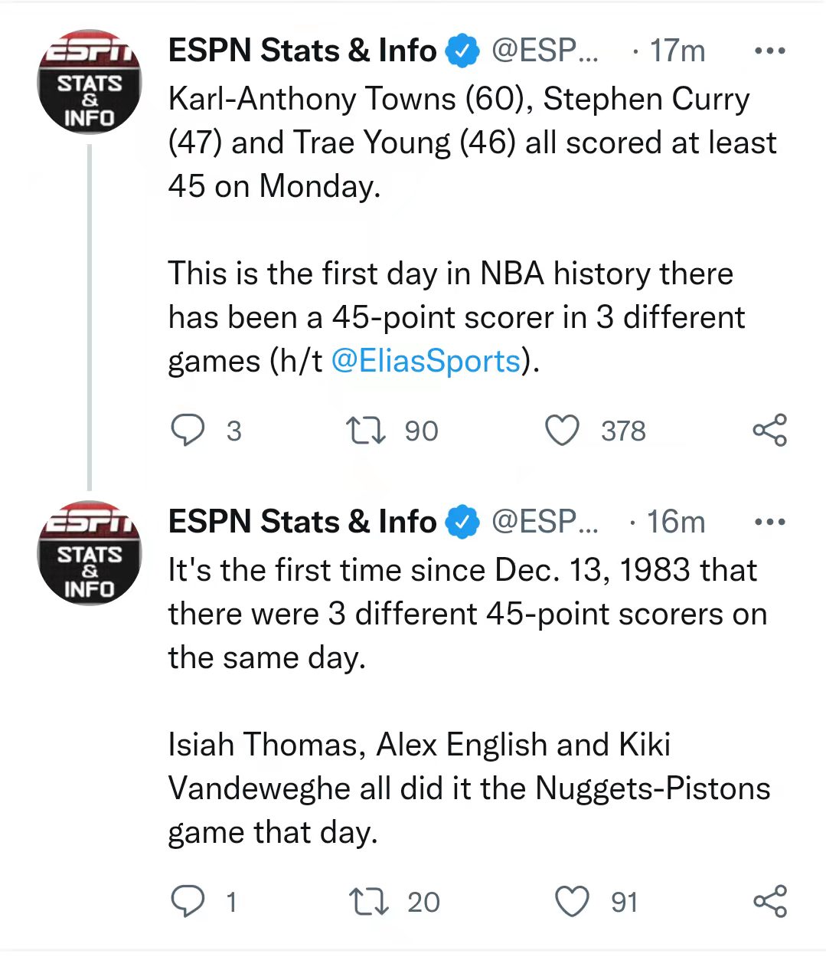The width and height of the screenshot is (826, 957).
Task: Share the first tweet about 45-point scorers
Action: 769,431
